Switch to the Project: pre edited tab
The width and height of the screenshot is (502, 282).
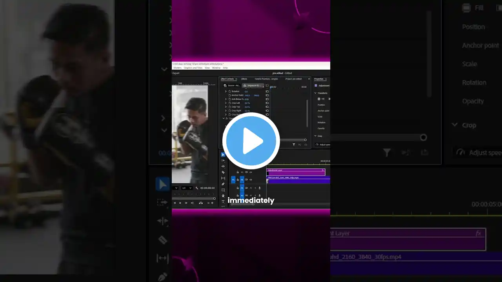click(x=293, y=79)
